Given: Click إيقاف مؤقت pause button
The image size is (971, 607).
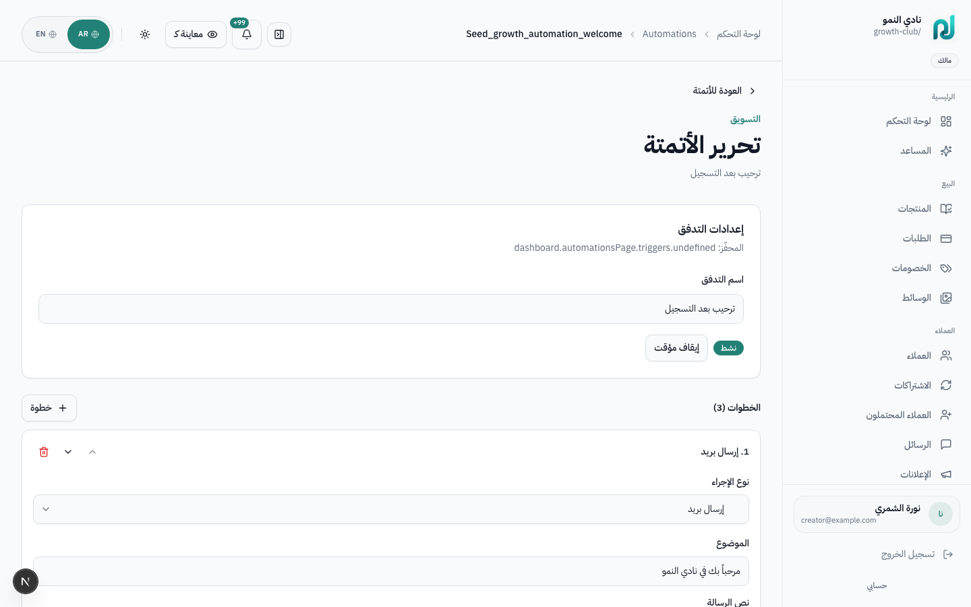Looking at the screenshot, I should [x=676, y=348].
